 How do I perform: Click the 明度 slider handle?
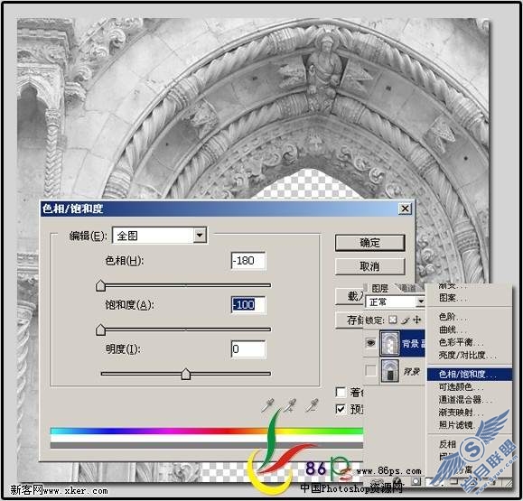point(186,375)
